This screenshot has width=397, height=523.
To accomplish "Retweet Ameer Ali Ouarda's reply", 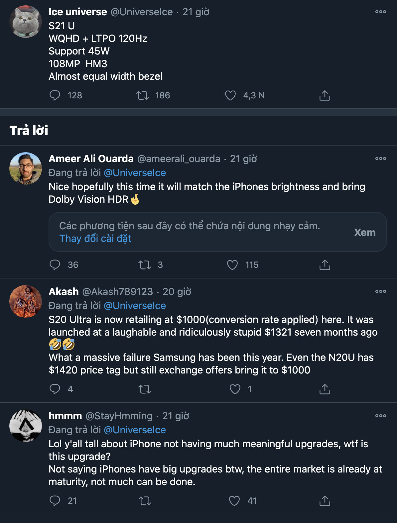I will pos(145,265).
